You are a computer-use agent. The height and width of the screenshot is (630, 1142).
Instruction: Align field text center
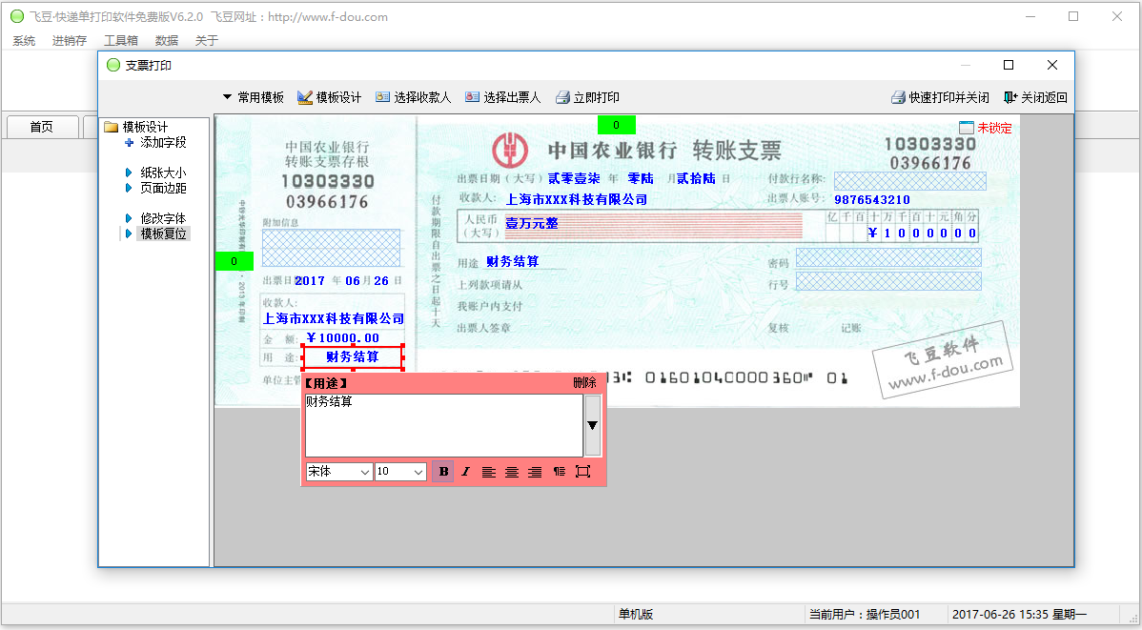pyautogui.click(x=512, y=472)
